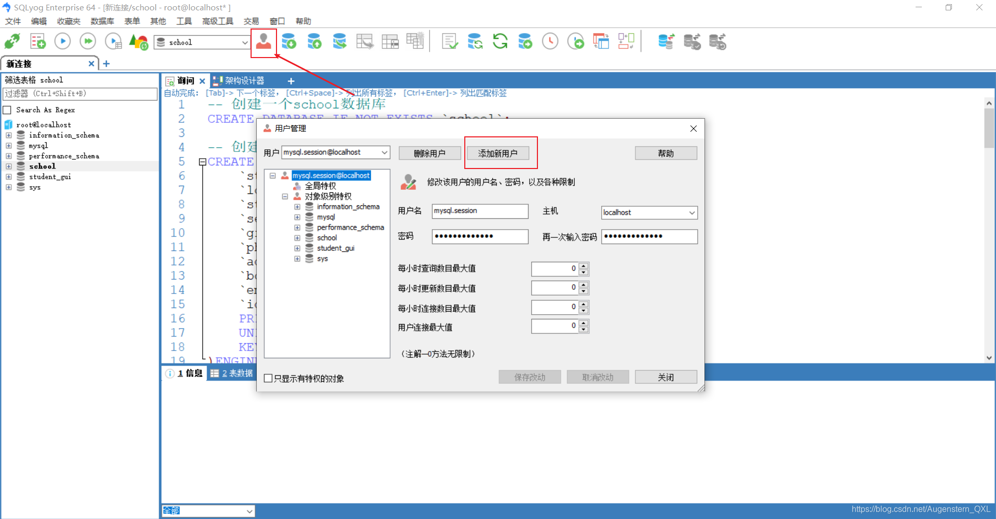
Task: Click the table with arrow toolbar icon
Action: 365,41
